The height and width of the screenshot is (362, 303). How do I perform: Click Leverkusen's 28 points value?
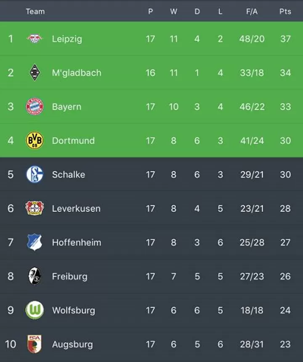285,208
